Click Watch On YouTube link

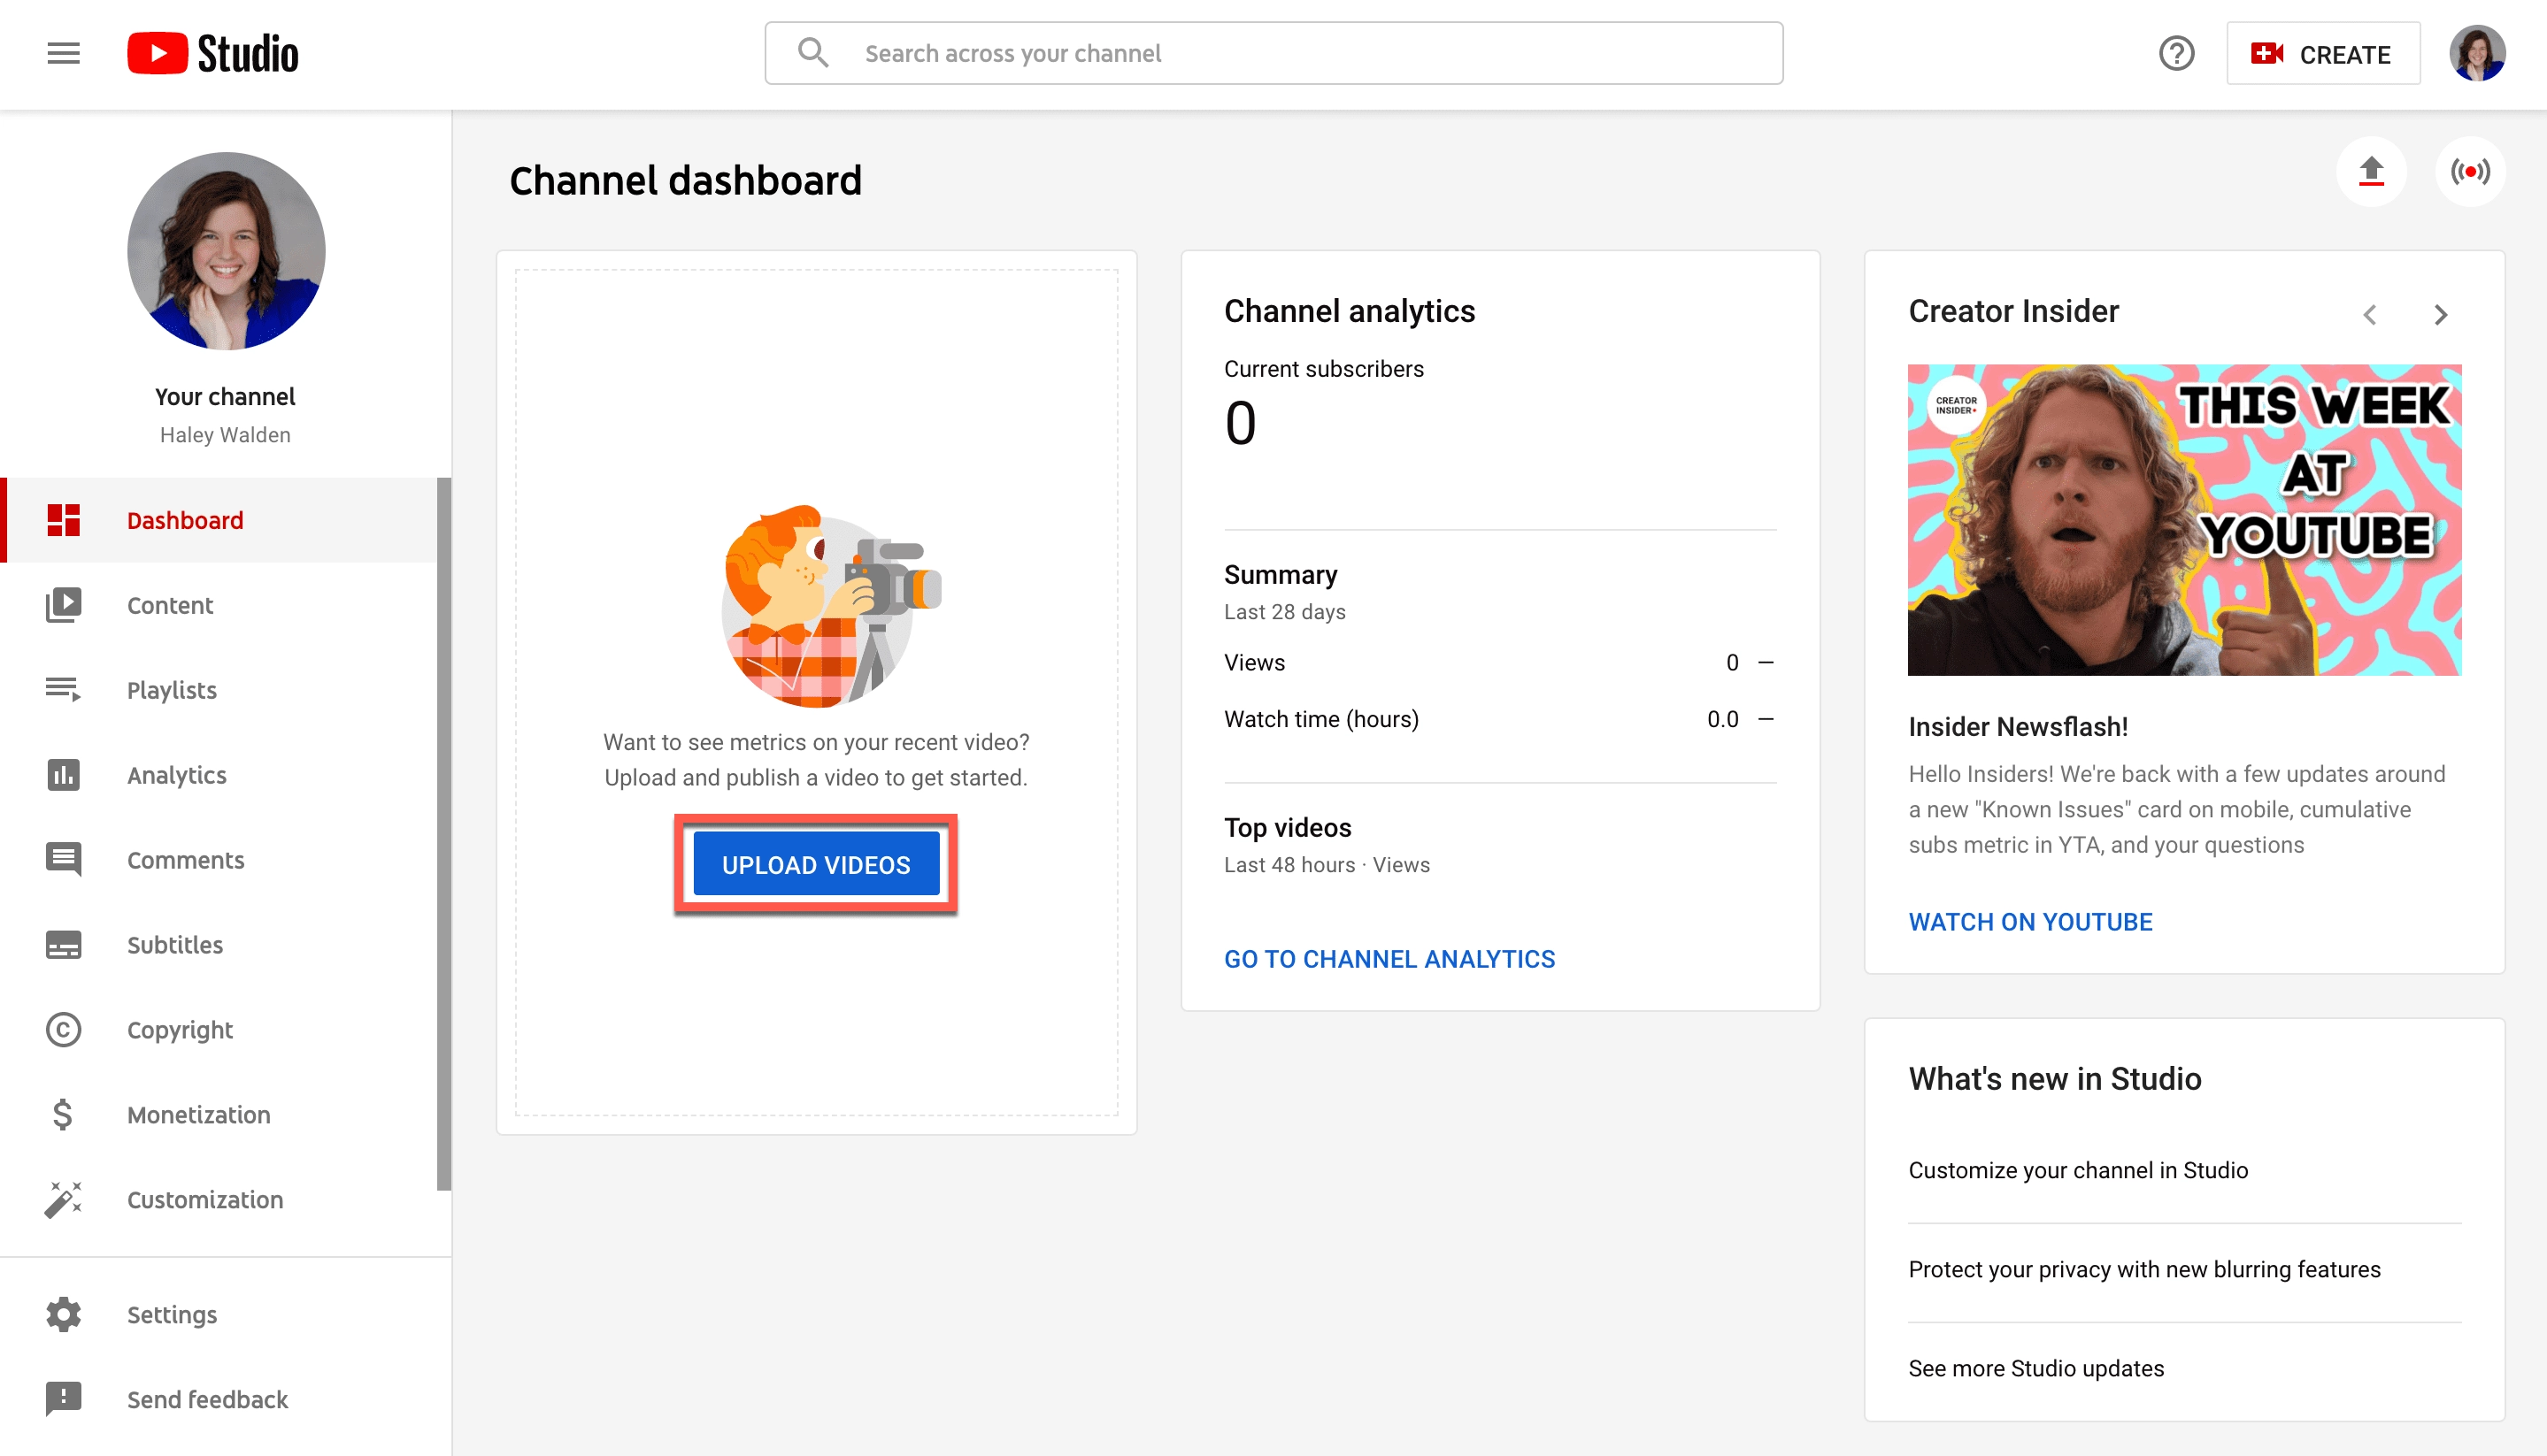click(2030, 921)
